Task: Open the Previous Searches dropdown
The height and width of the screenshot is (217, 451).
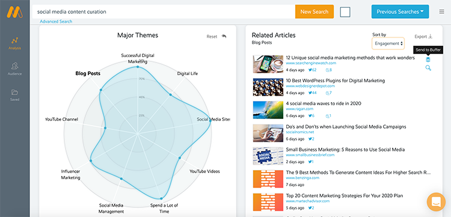Action: (x=400, y=12)
